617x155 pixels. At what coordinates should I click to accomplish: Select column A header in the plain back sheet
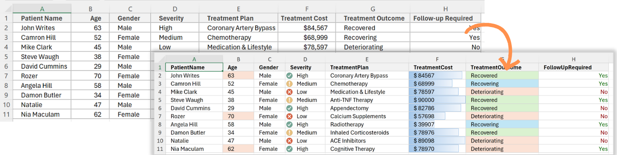42,8
